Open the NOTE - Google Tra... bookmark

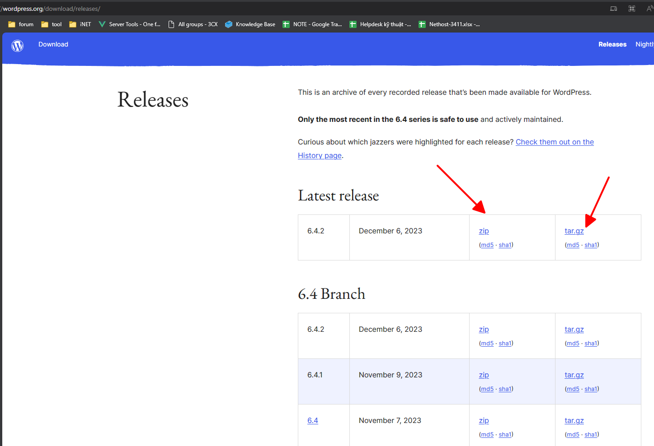click(x=312, y=24)
